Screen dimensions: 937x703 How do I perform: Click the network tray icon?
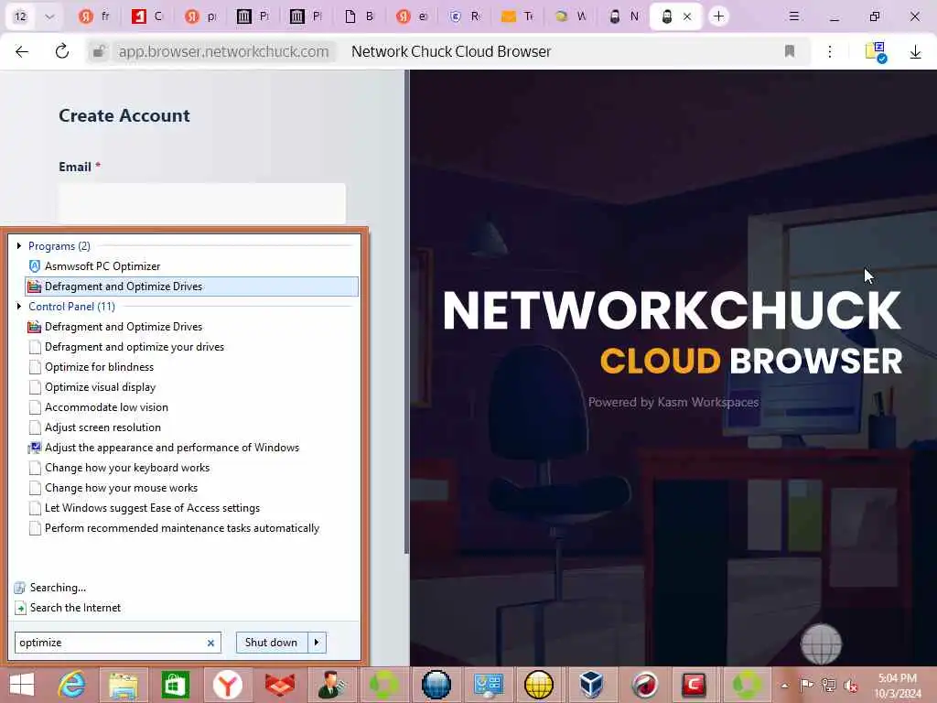click(829, 686)
